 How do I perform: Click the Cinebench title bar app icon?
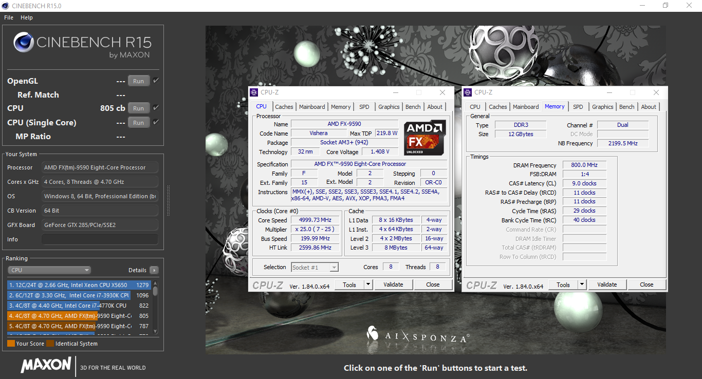tap(6, 6)
